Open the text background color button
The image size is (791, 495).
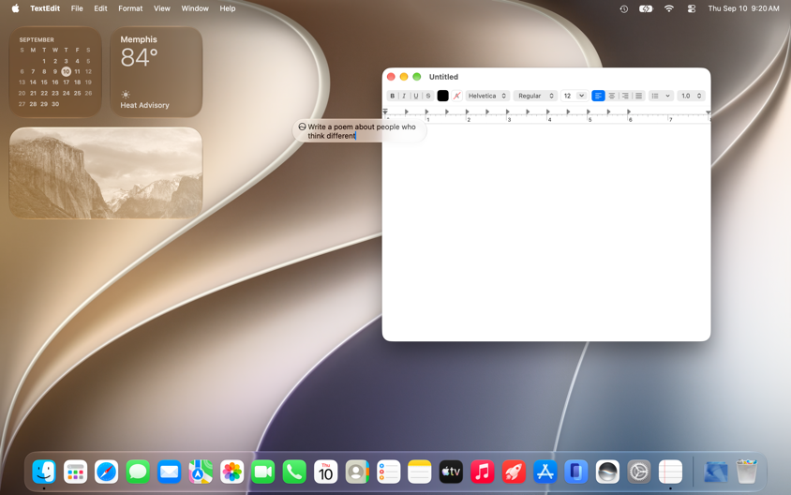pyautogui.click(x=457, y=96)
